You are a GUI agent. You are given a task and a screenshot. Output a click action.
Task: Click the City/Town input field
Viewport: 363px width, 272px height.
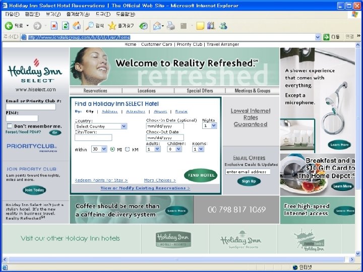tap(93, 138)
